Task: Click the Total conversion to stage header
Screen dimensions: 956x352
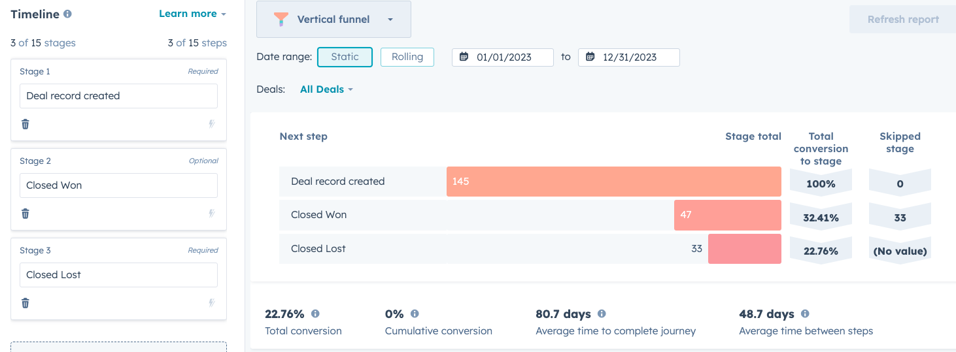Action: click(821, 149)
